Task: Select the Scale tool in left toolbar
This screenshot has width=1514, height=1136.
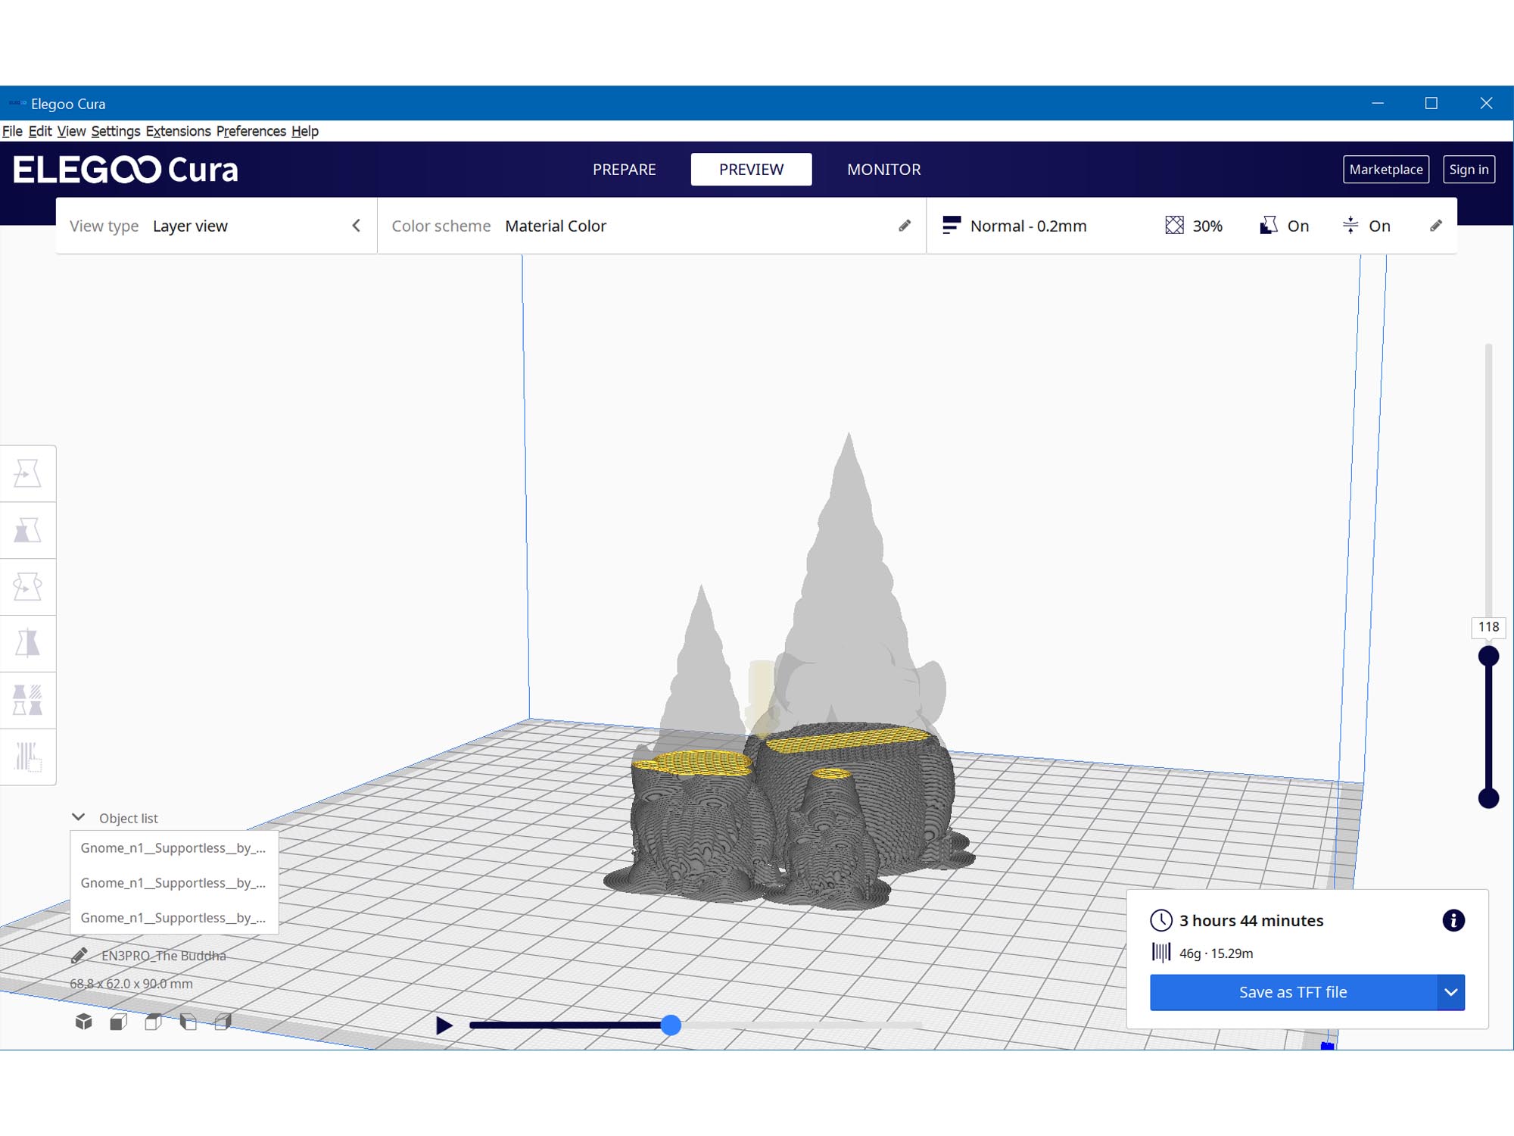Action: coord(28,530)
